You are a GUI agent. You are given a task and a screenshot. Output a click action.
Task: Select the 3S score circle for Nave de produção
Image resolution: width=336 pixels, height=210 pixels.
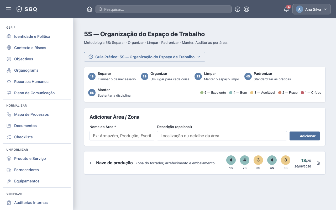pos(258,160)
